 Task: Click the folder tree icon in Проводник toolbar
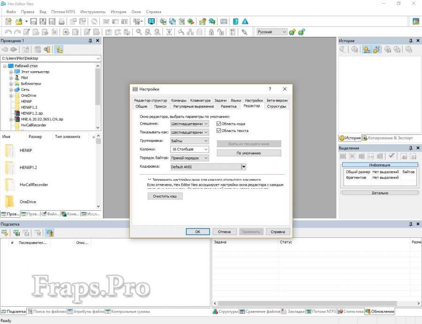click(60, 50)
